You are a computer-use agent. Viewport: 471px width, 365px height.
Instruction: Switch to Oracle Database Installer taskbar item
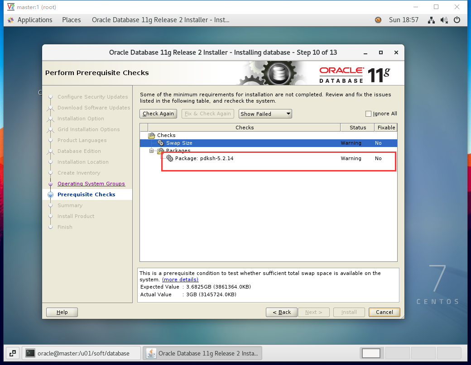[x=202, y=353]
